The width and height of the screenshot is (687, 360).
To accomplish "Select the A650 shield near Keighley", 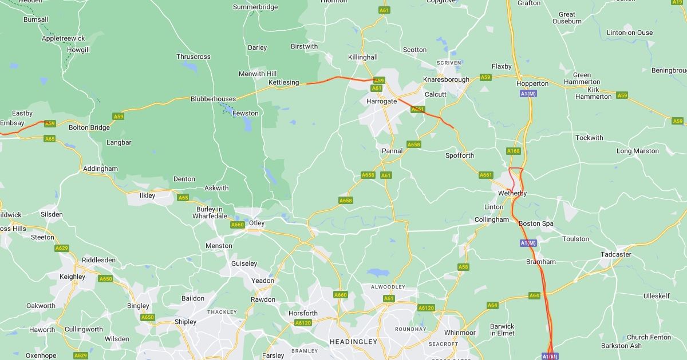I will point(105,279).
